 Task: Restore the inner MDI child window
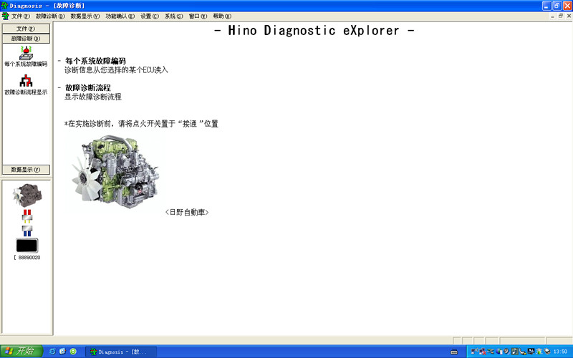[561, 16]
